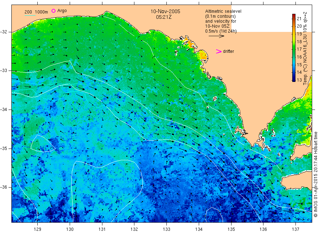This screenshot has height=234, width=320.
Task: Click the longitude label 131
Action: tap(102, 229)
